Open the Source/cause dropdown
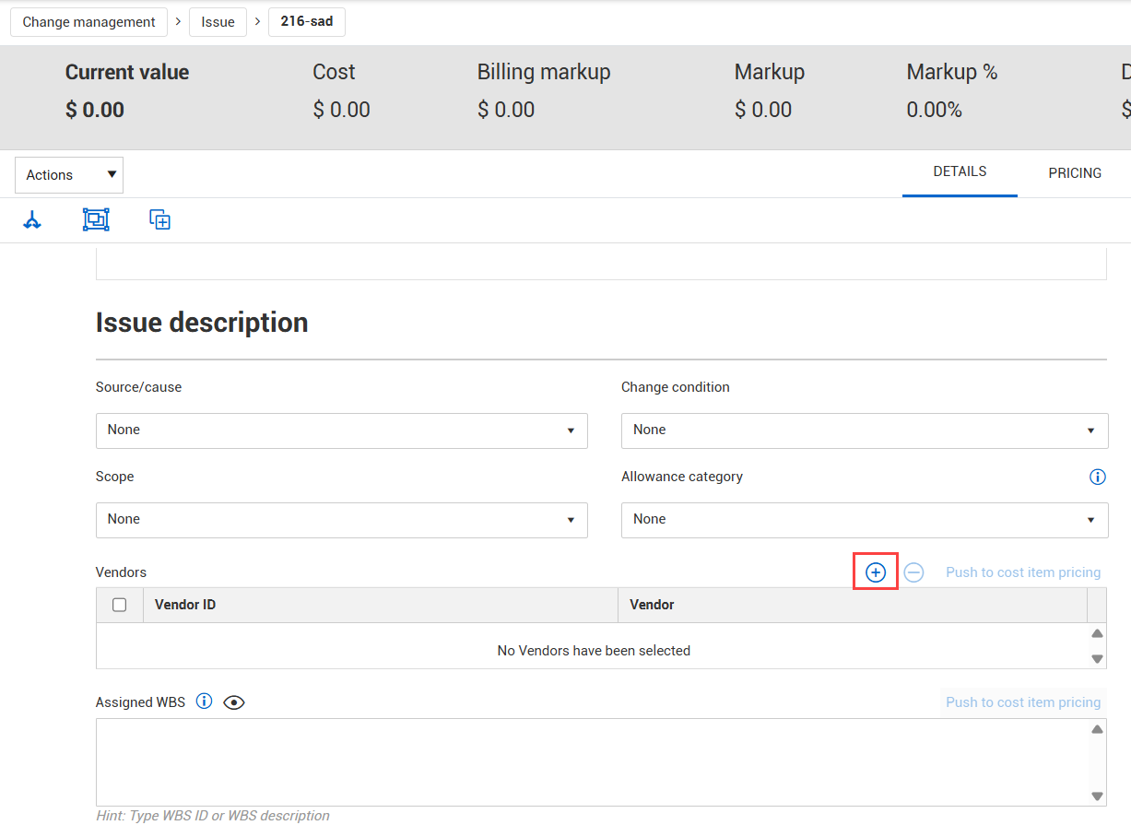This screenshot has width=1131, height=837. tap(341, 430)
